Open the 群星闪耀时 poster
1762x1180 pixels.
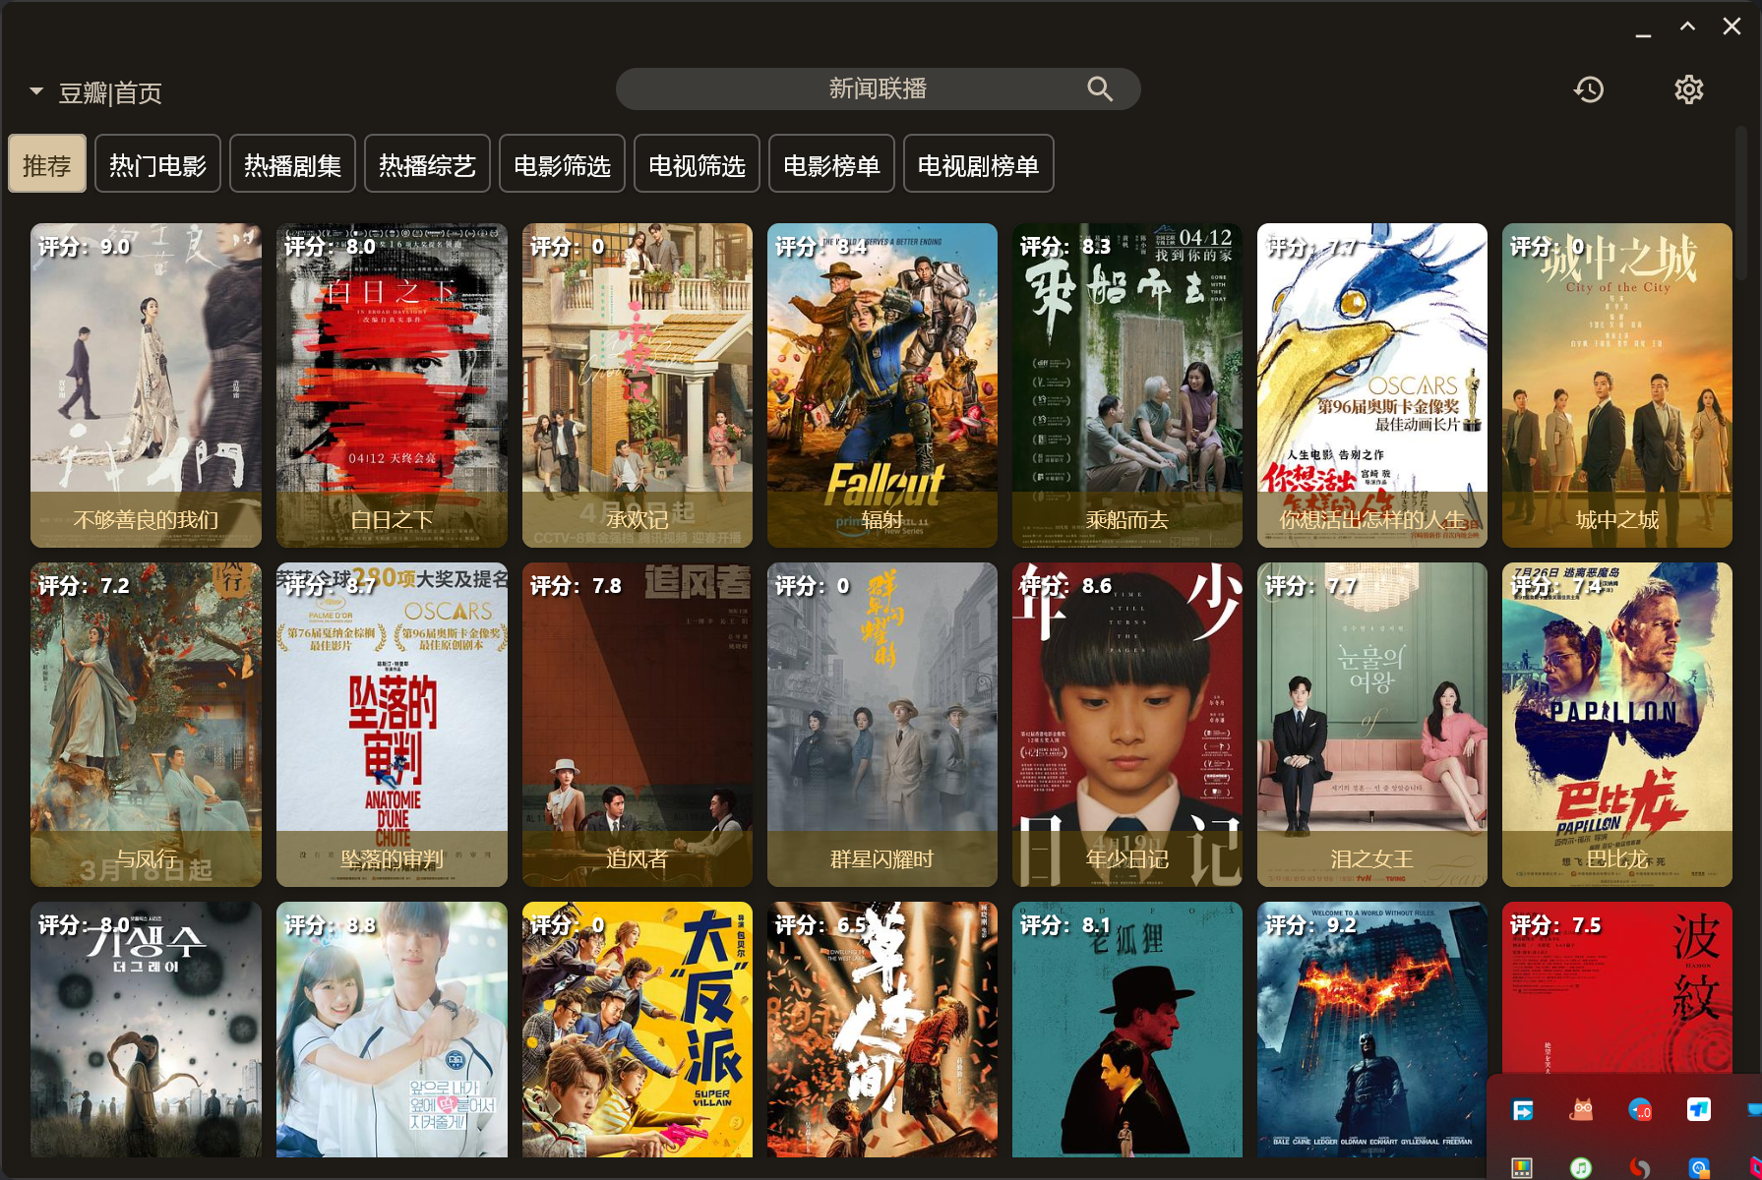click(881, 725)
